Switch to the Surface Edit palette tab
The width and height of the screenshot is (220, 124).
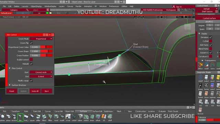97,111
